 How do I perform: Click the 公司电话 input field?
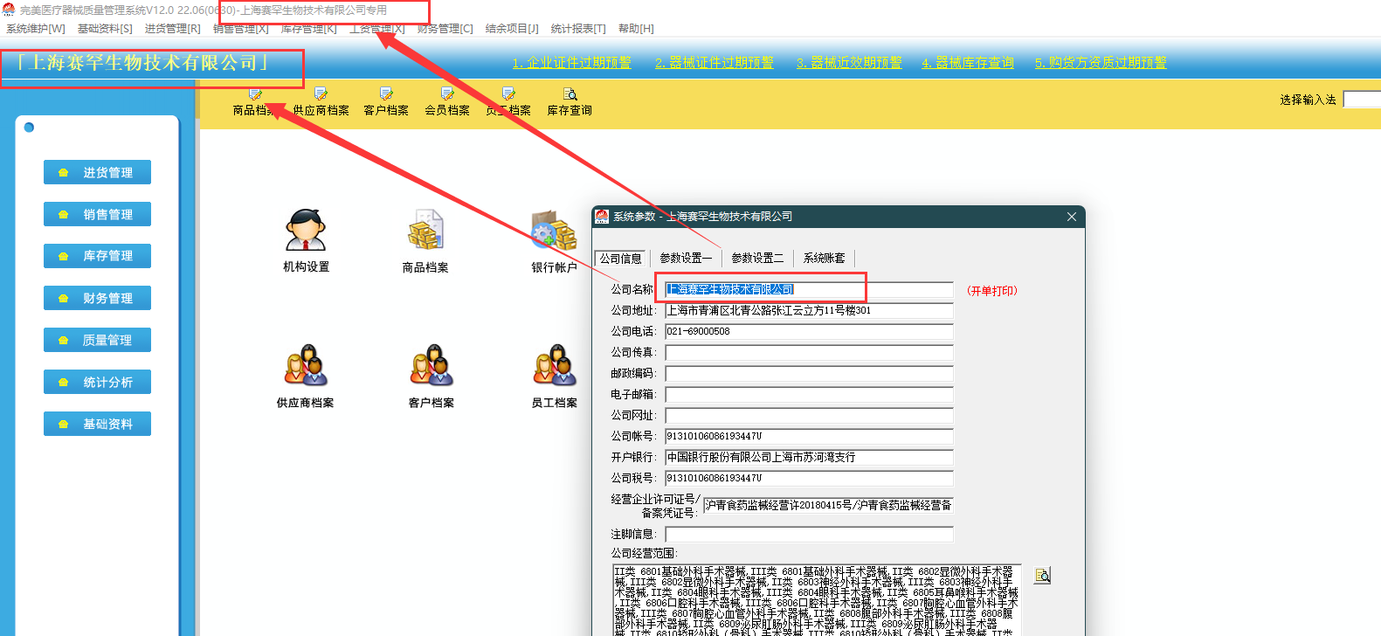click(809, 331)
